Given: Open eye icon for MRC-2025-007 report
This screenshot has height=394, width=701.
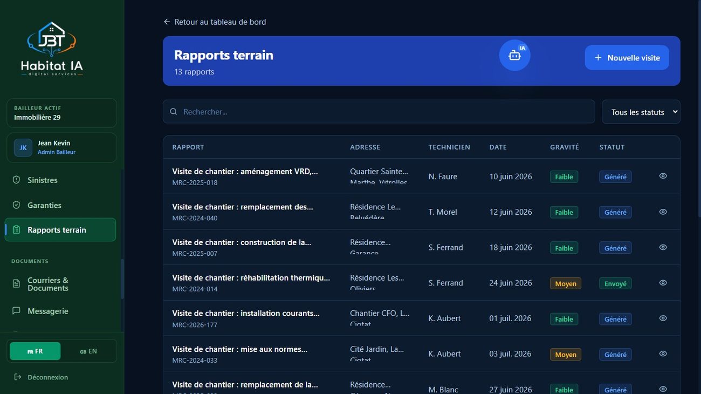Looking at the screenshot, I should click(663, 247).
